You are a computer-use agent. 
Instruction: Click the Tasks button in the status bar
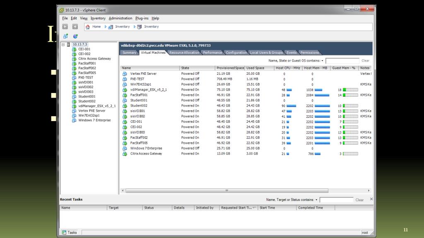click(70, 232)
